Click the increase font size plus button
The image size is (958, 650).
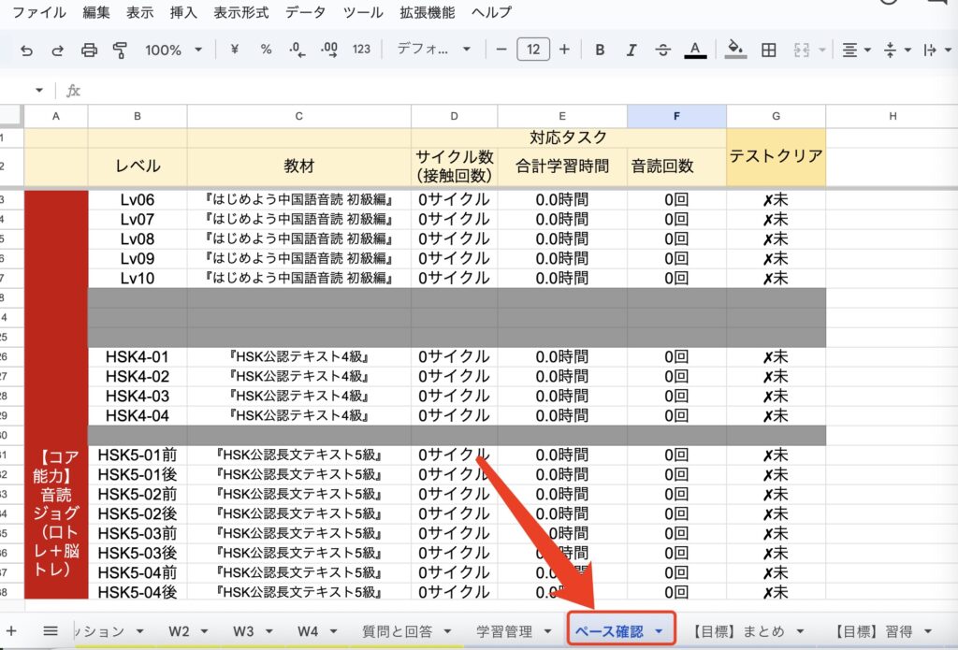pos(564,51)
